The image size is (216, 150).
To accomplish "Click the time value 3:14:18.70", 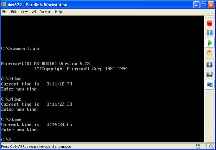I will (x=59, y=84).
